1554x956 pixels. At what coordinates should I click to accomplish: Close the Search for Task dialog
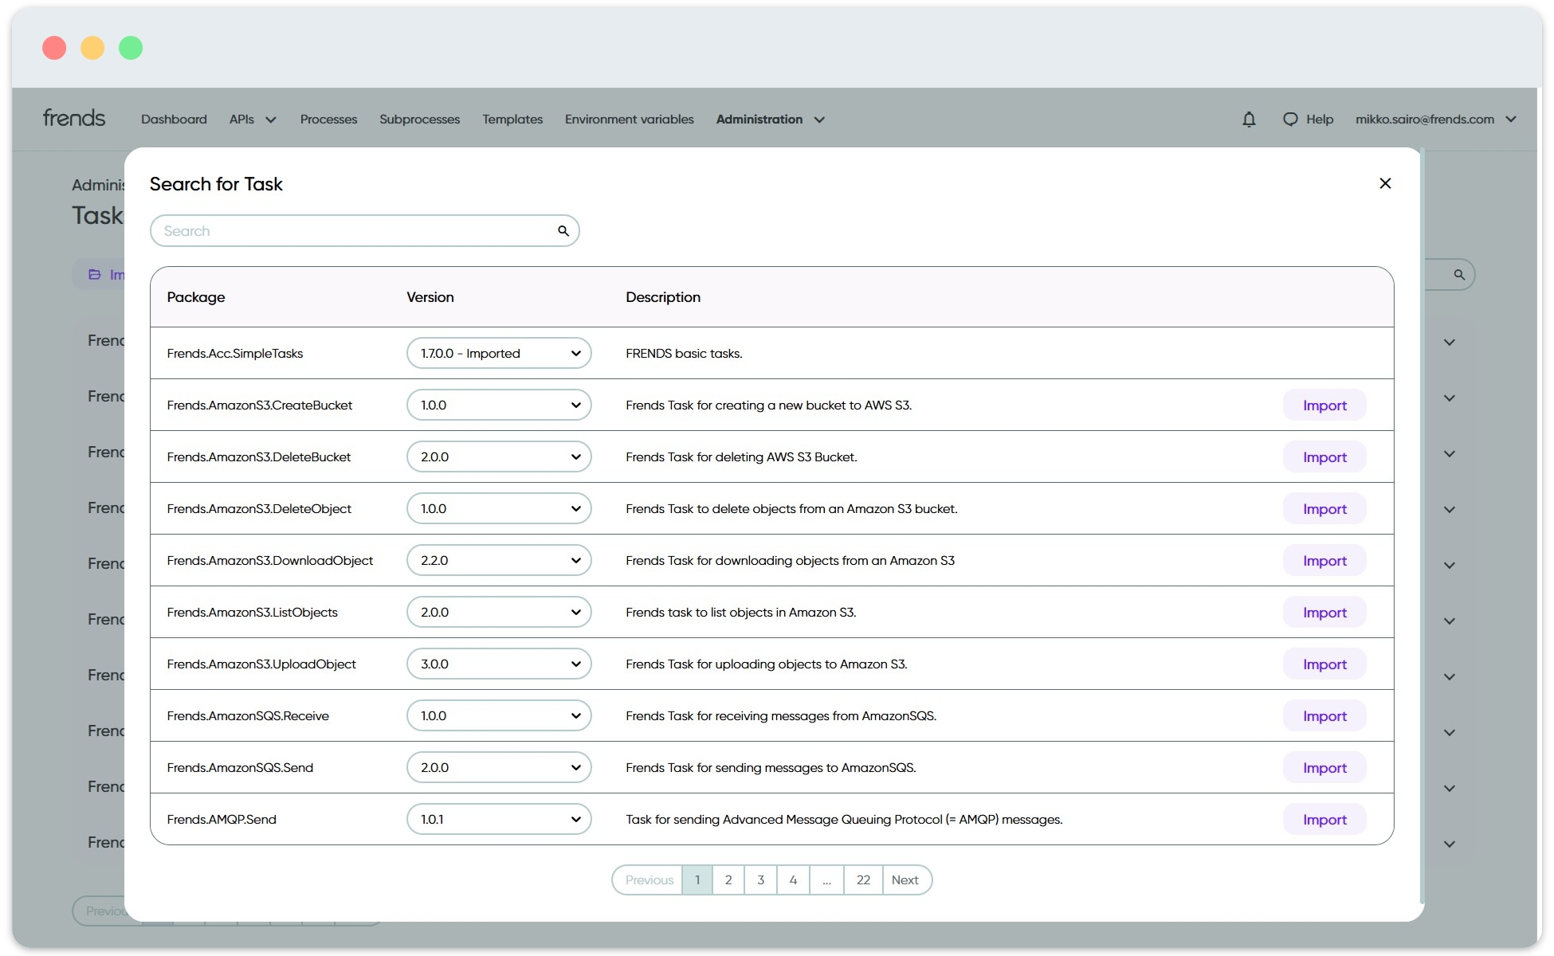[1385, 183]
